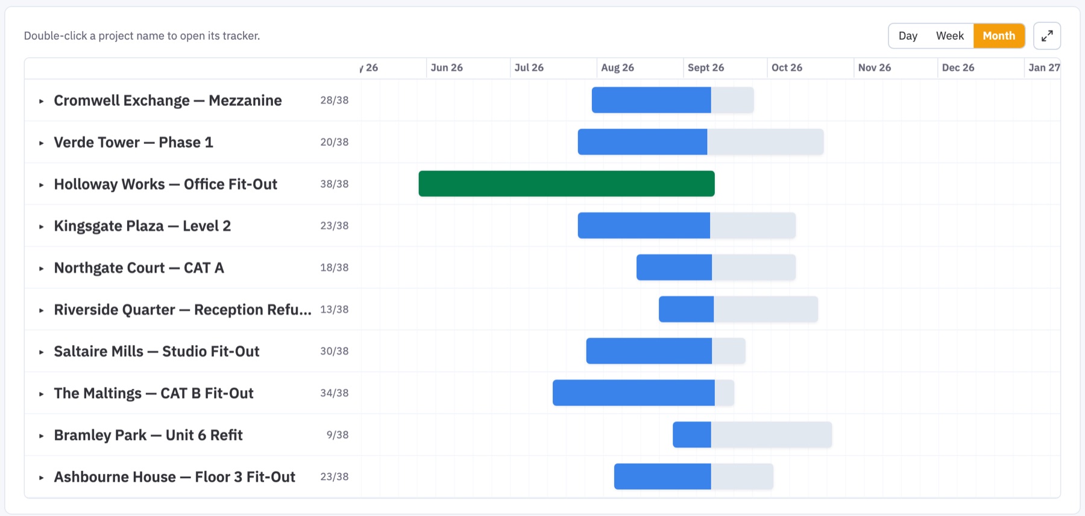The height and width of the screenshot is (516, 1085).
Task: Click the 34/38 count for The Maltings
Action: (x=335, y=393)
